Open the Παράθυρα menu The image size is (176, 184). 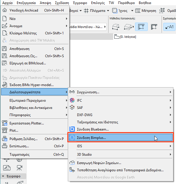(x=126, y=3)
